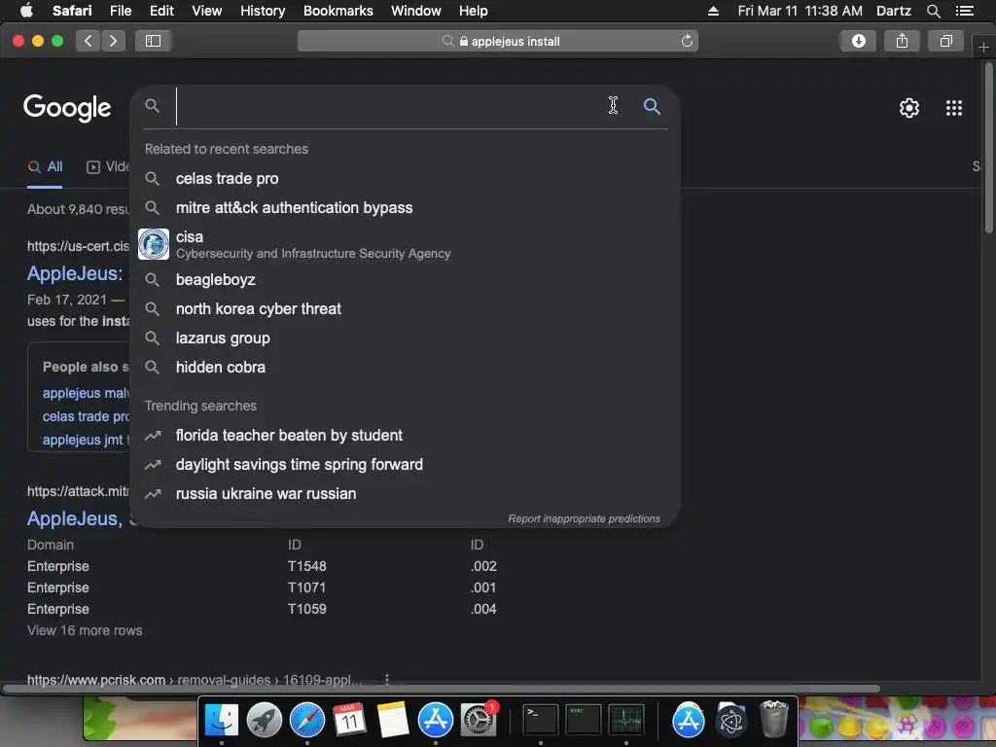Open a new tab with the plus button
The height and width of the screenshot is (747, 996).
click(x=983, y=47)
